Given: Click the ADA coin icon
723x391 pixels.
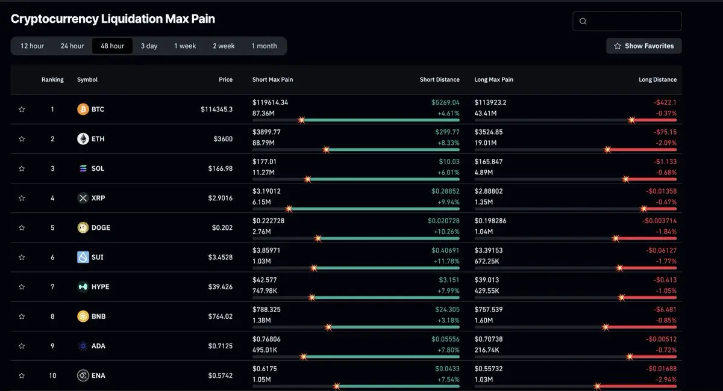Looking at the screenshot, I should [x=83, y=346].
